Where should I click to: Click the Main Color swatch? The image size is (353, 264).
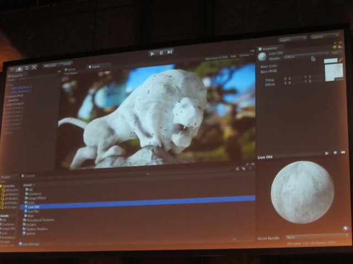point(330,61)
